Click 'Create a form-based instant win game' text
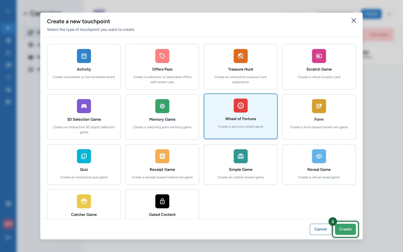The width and height of the screenshot is (403, 252). click(x=319, y=127)
